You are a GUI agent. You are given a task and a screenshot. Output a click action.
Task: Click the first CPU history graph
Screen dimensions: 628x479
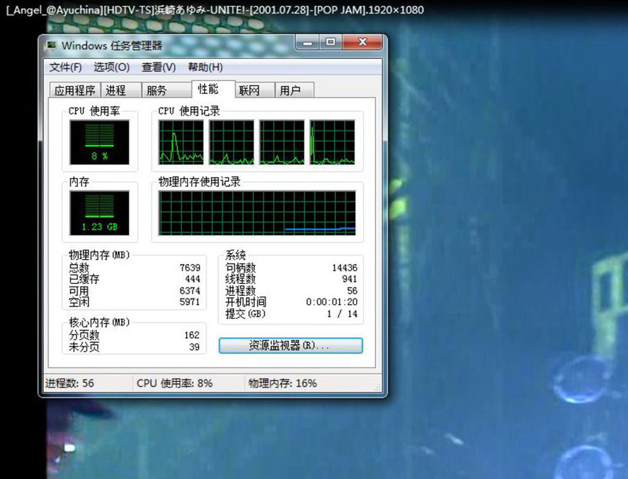[181, 142]
